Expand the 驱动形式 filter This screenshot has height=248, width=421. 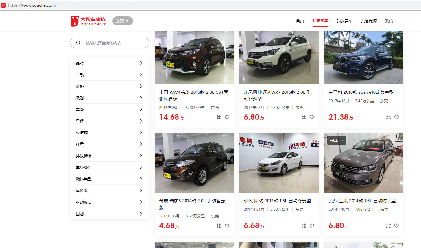(110, 202)
